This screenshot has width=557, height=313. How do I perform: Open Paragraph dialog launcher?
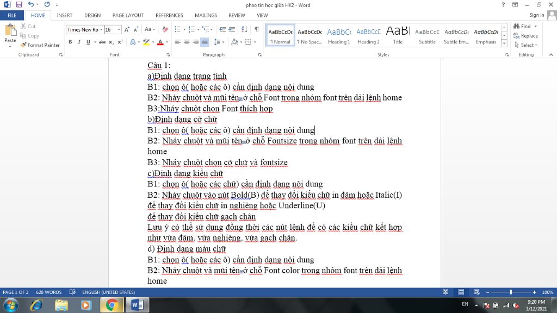pos(259,55)
